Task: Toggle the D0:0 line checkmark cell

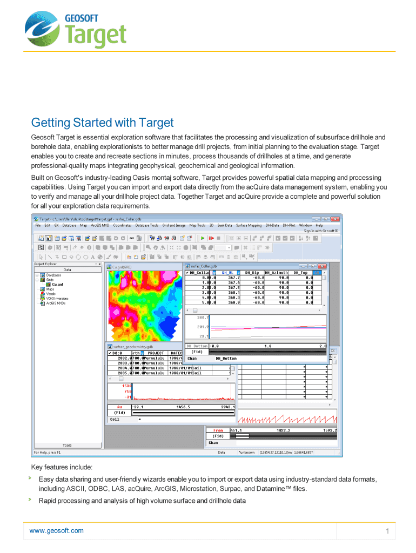Action: (x=110, y=353)
